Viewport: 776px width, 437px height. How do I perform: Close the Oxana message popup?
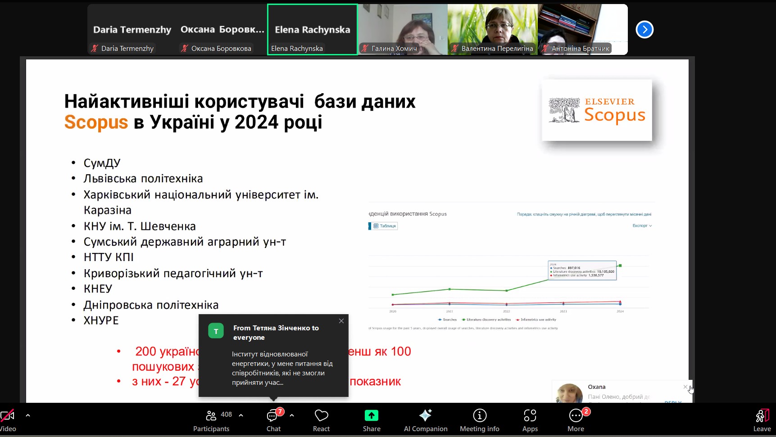pyautogui.click(x=685, y=387)
